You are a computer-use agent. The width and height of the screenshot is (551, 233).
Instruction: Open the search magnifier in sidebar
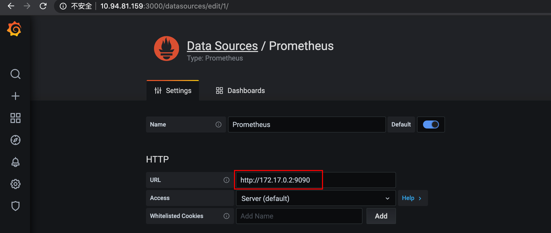coord(15,74)
